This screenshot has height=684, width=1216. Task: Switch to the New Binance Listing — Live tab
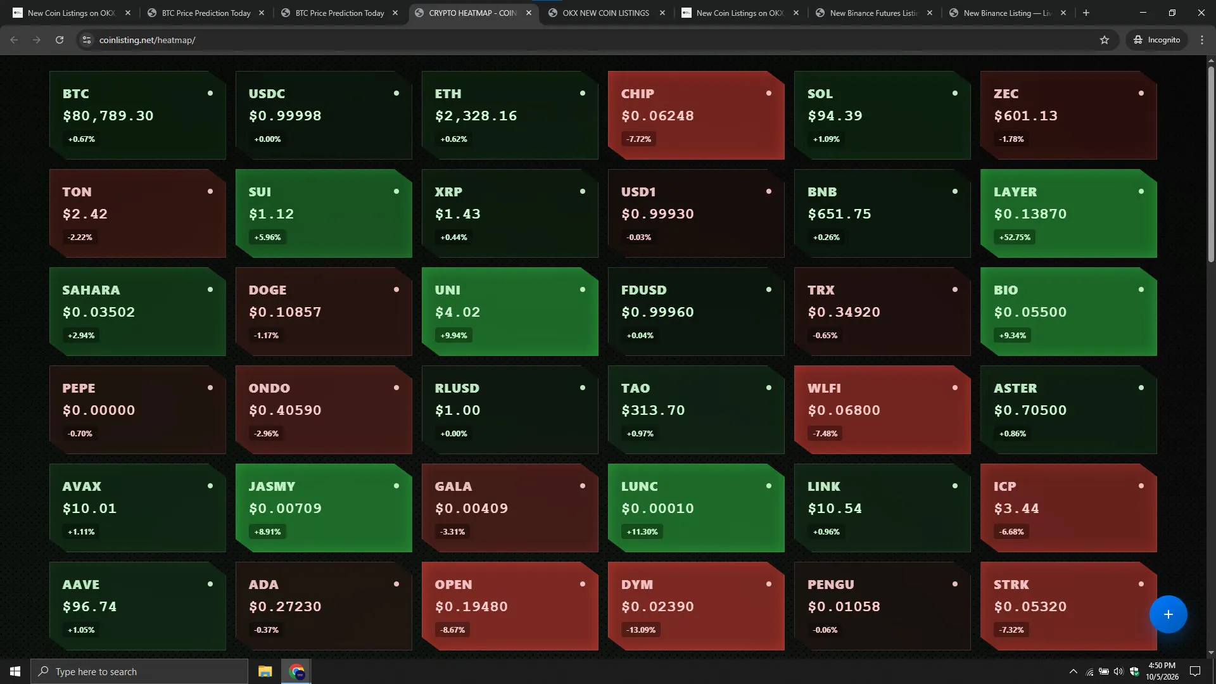tap(1007, 13)
